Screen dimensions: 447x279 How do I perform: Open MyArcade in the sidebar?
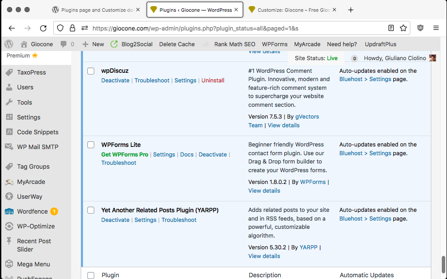31,182
